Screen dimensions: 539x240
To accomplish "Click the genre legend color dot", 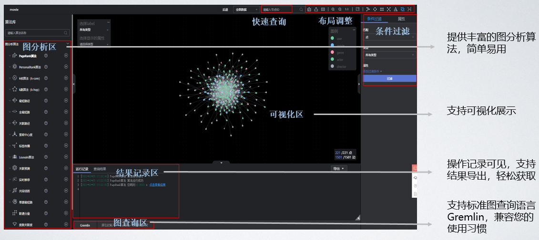I will [332, 52].
